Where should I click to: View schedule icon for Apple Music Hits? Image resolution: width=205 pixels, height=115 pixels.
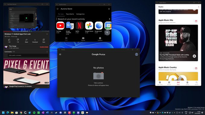196,21
